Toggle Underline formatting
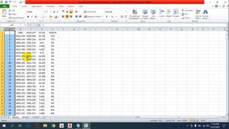Screen dimensions: 229x129 tap(36, 17)
